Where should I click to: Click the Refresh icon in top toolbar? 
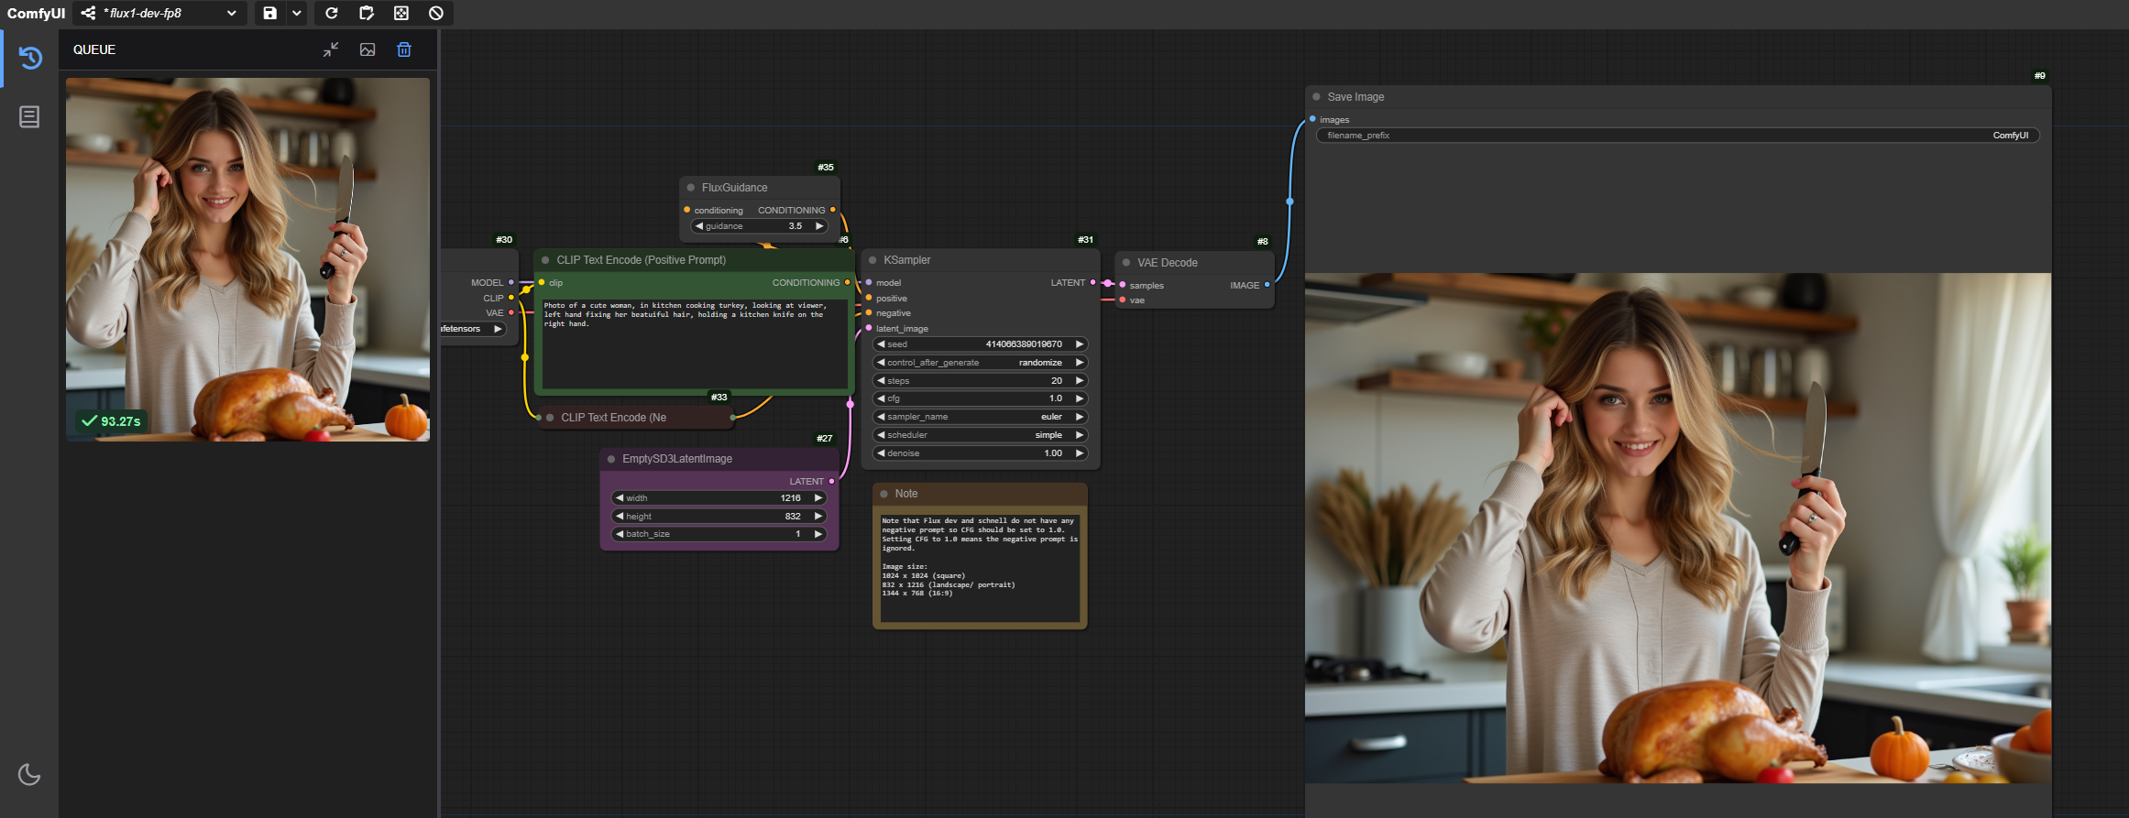(332, 13)
